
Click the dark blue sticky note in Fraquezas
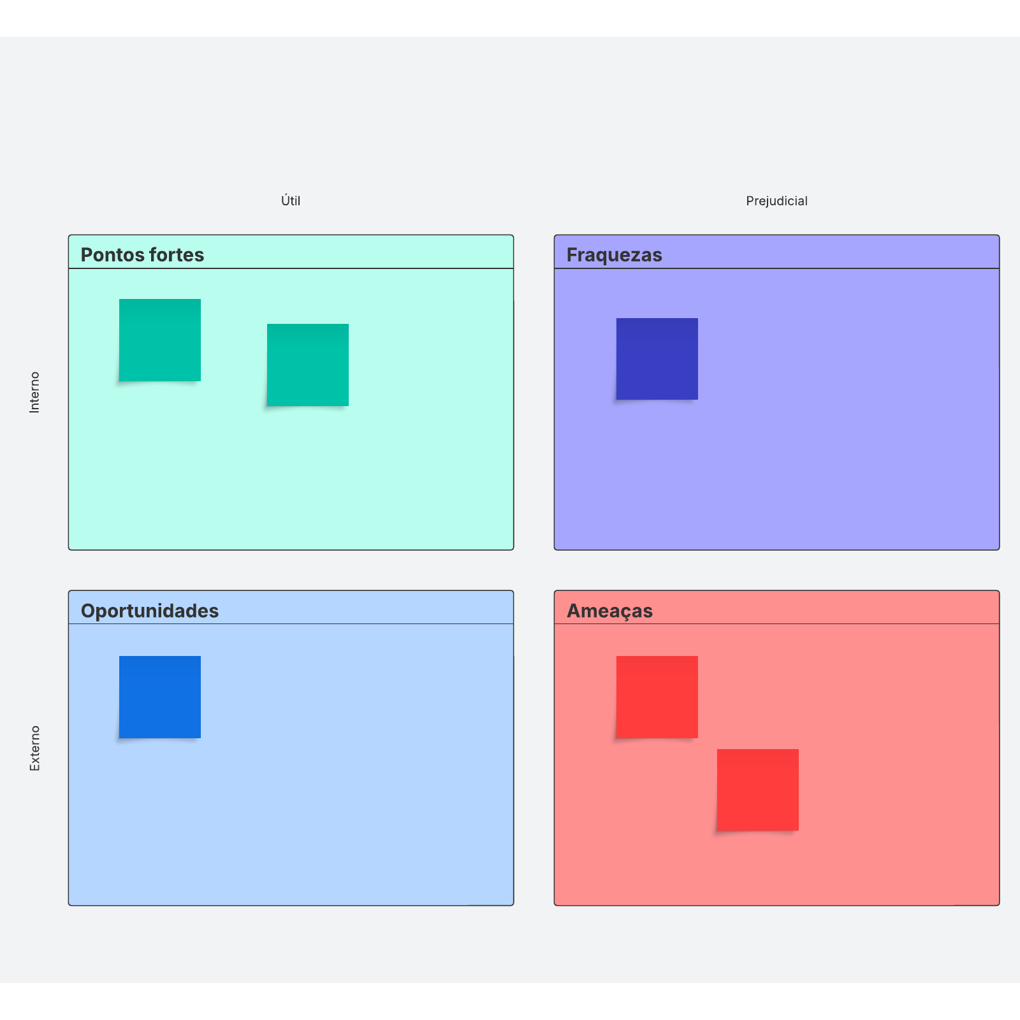click(657, 359)
